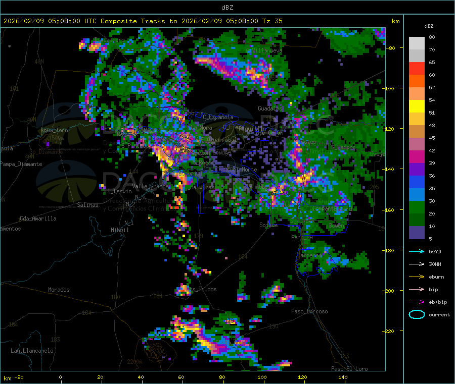Click the 'km' unit label at top-right of map
The image size is (455, 384).
coord(395,21)
